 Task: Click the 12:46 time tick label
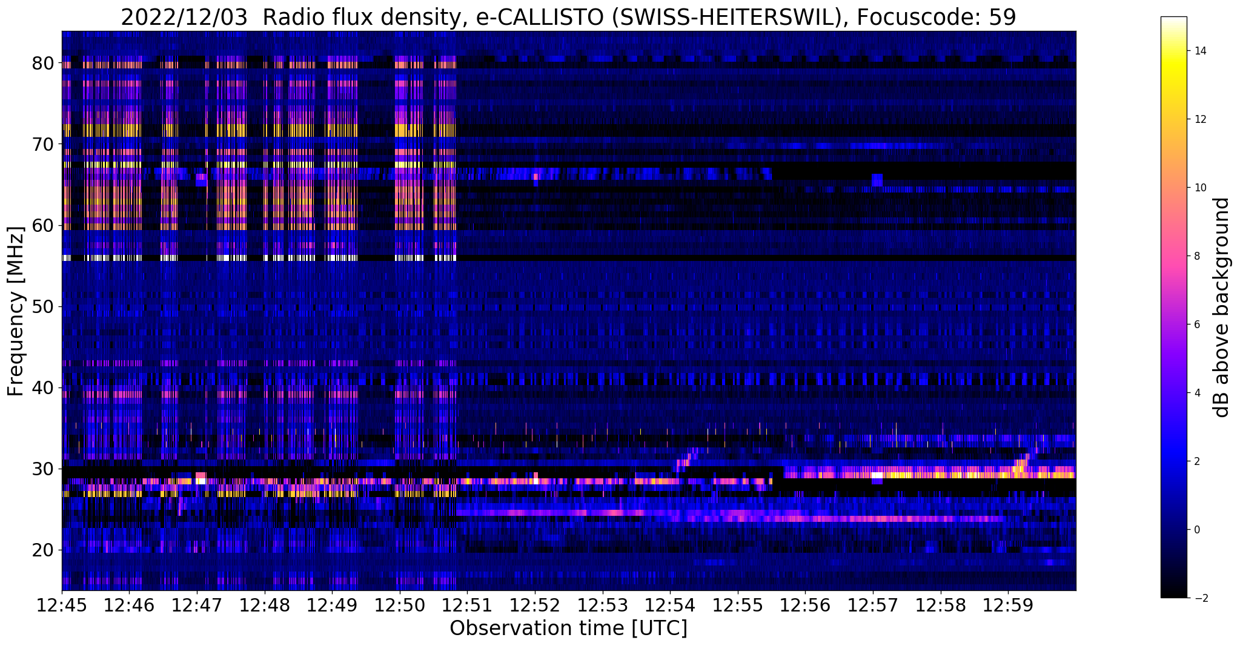129,605
